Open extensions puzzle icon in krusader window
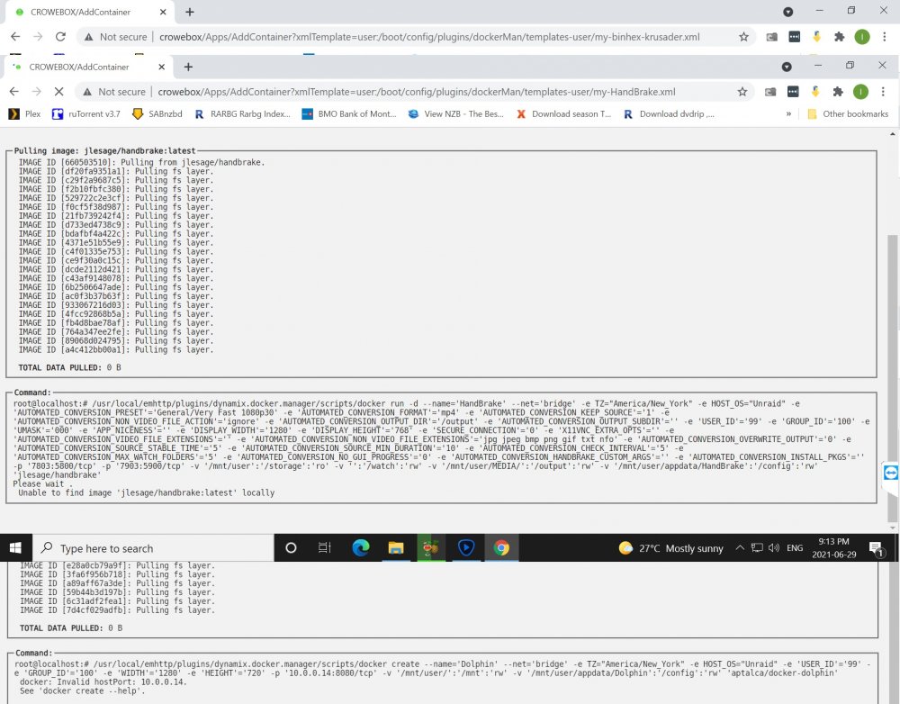The width and height of the screenshot is (900, 704). click(x=839, y=37)
